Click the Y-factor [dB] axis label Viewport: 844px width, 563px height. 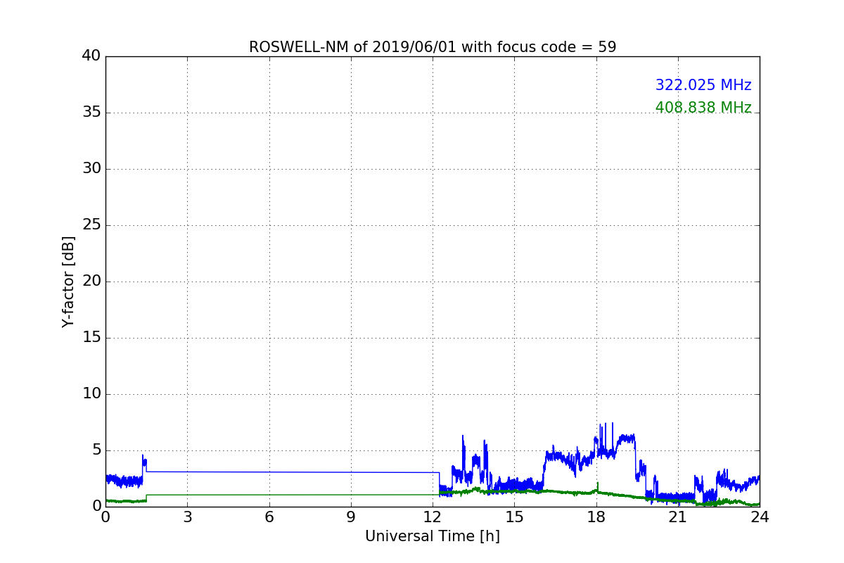tap(68, 281)
